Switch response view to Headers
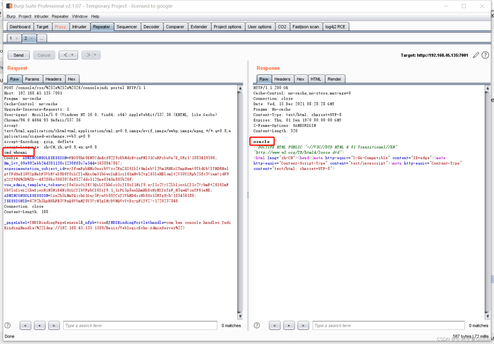The height and width of the screenshot is (344, 494). tap(282, 79)
